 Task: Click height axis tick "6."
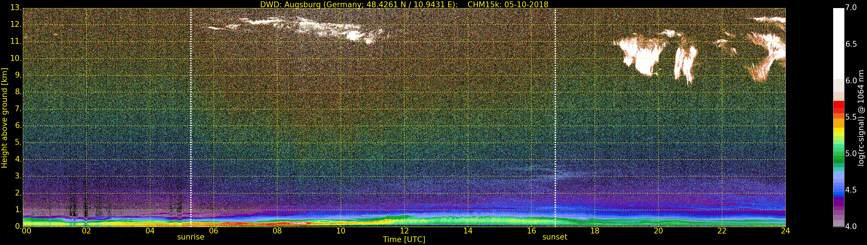[18, 125]
